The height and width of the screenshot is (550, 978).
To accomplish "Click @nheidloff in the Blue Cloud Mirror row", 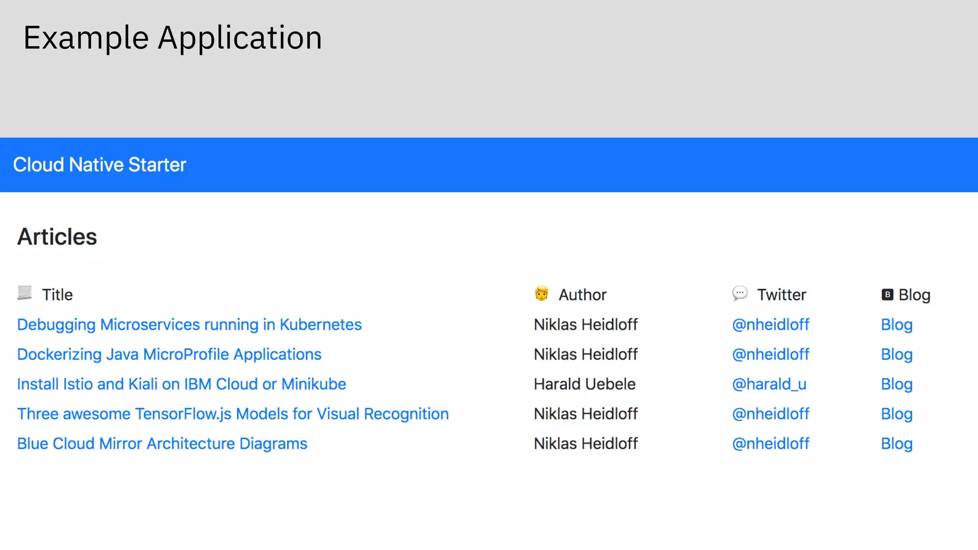I will pos(771,444).
